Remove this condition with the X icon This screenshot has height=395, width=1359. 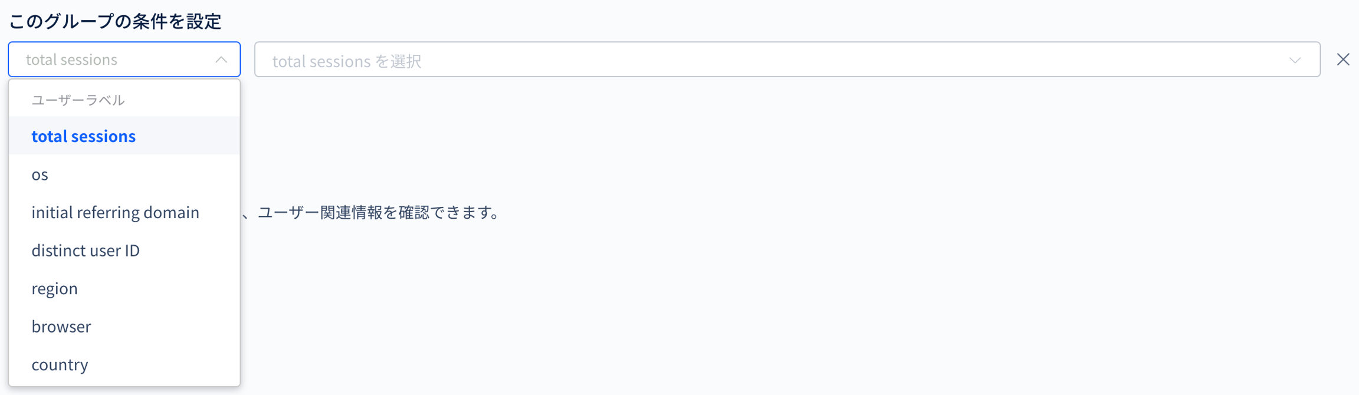tap(1343, 60)
